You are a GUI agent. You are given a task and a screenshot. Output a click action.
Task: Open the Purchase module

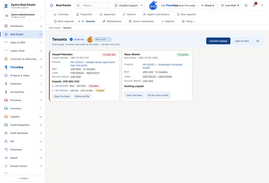[23, 100]
